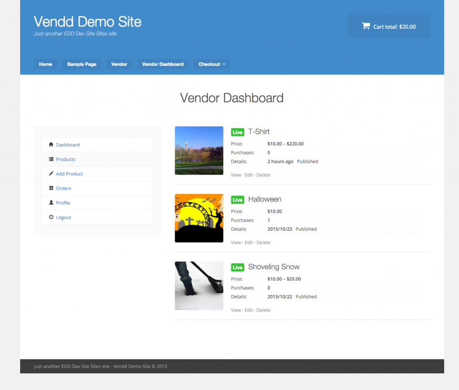Open the Vendor Dashboard navigation item
Screen dimensions: 459x390
click(163, 64)
